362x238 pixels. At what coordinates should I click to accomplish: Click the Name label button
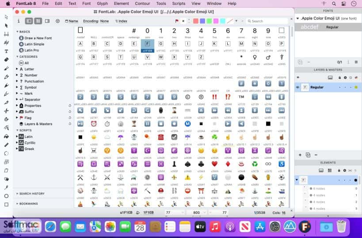point(72,21)
